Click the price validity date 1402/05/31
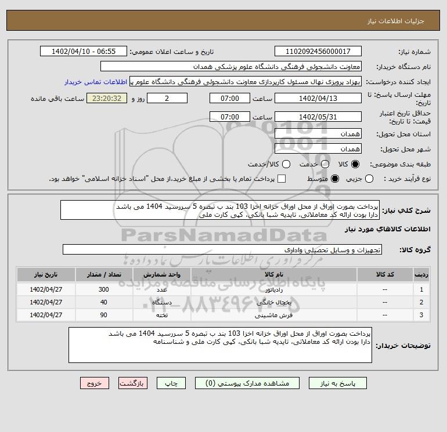 (318, 117)
